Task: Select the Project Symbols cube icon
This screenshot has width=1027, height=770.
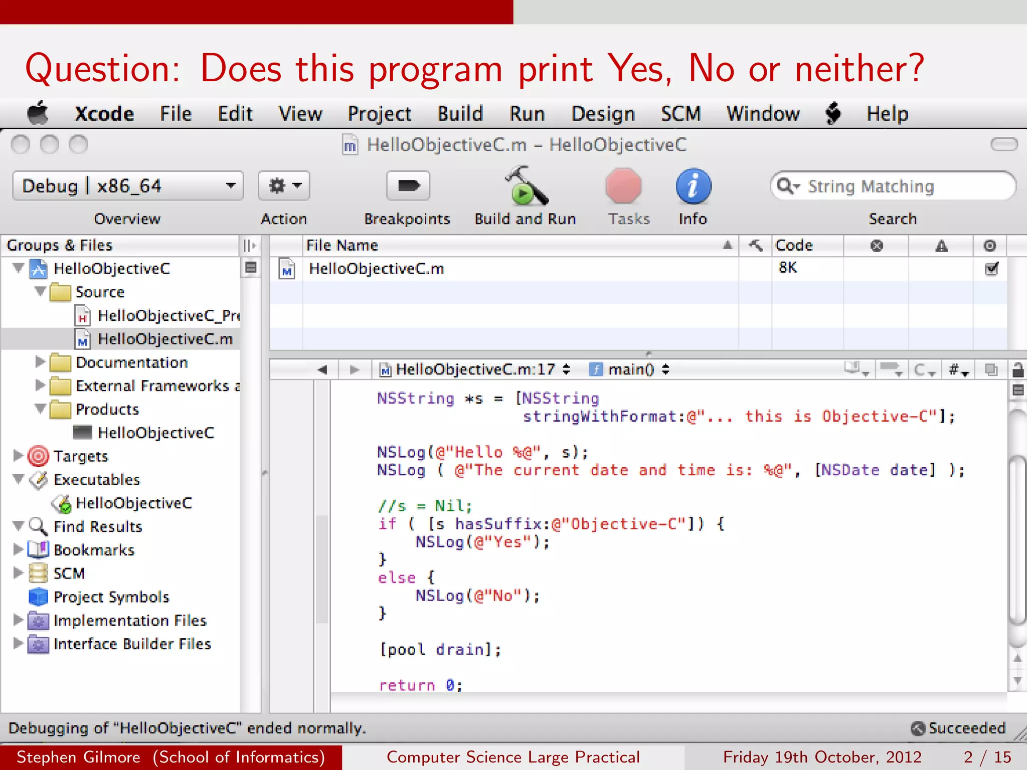Action: tap(38, 597)
